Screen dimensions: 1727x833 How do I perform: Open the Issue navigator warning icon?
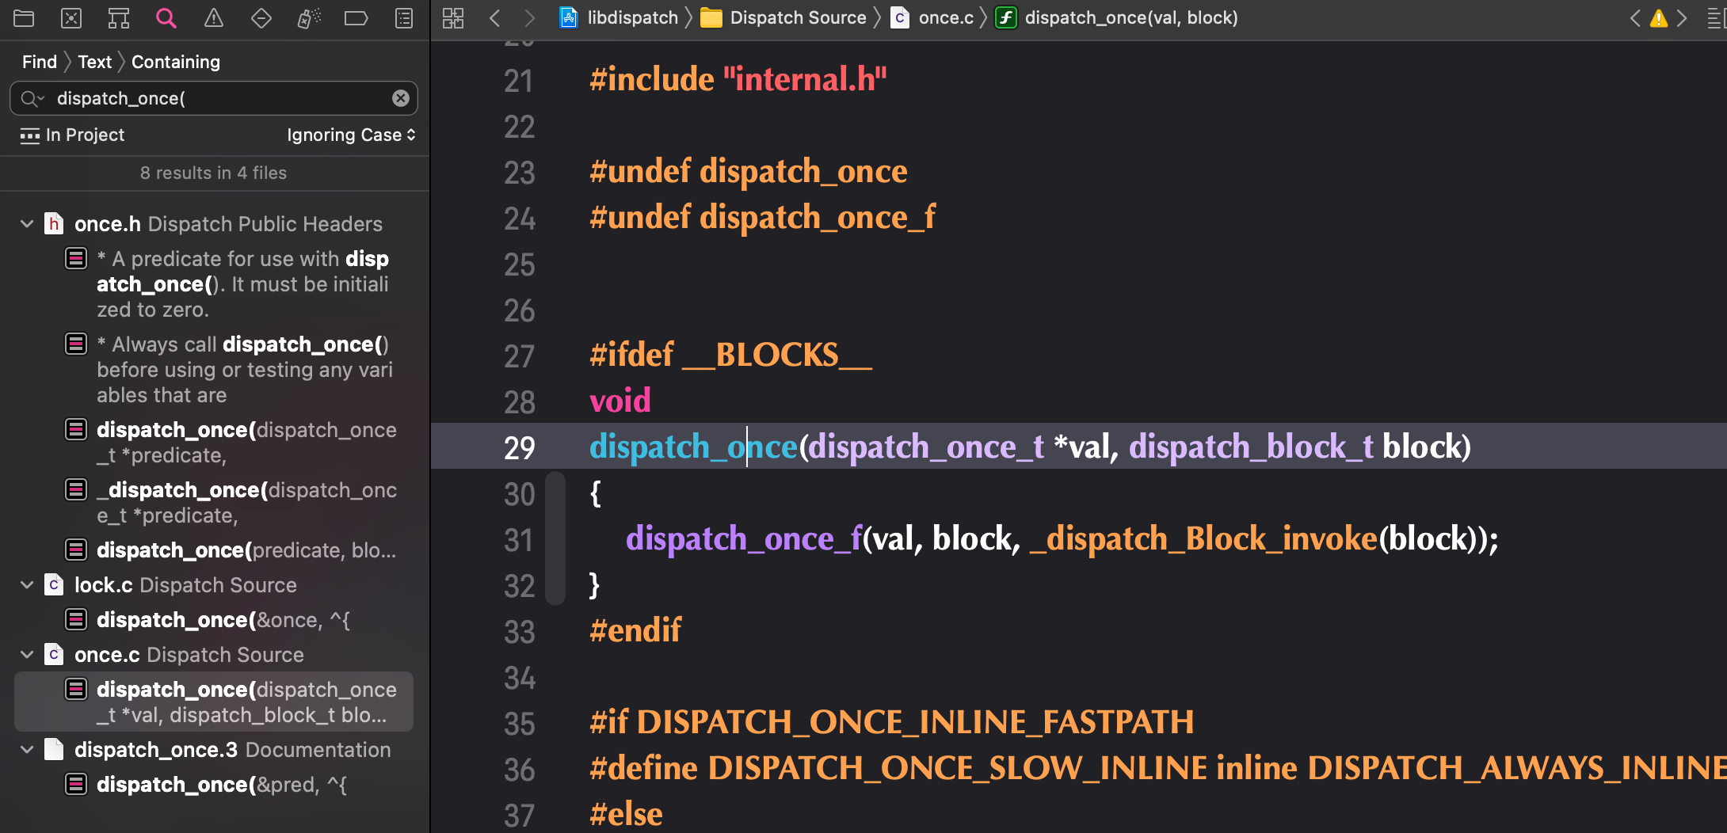point(214,18)
